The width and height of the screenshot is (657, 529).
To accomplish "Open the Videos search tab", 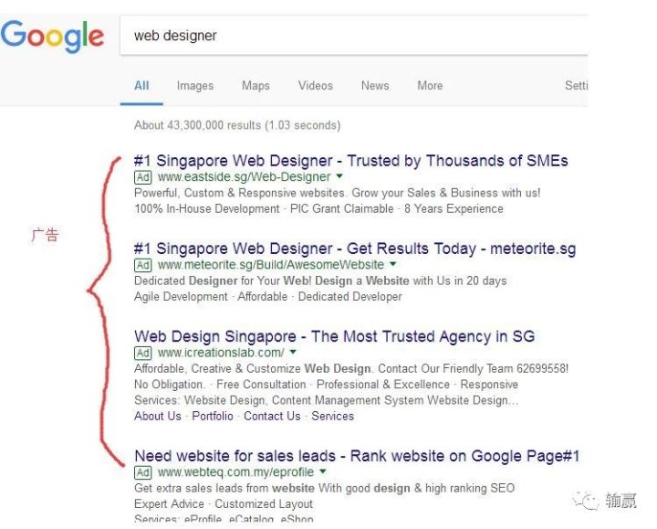I will pyautogui.click(x=316, y=86).
